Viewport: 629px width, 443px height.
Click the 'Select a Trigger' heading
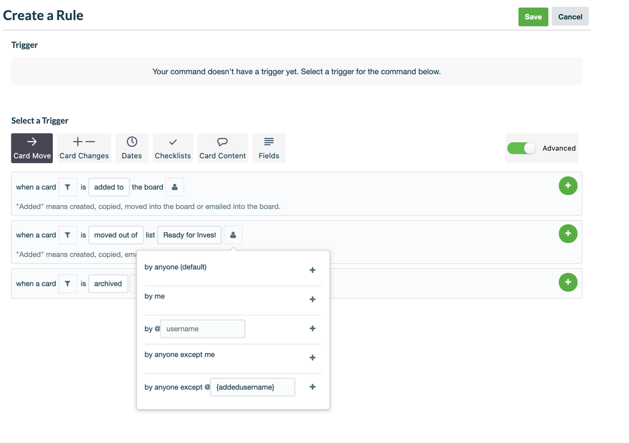pyautogui.click(x=40, y=121)
